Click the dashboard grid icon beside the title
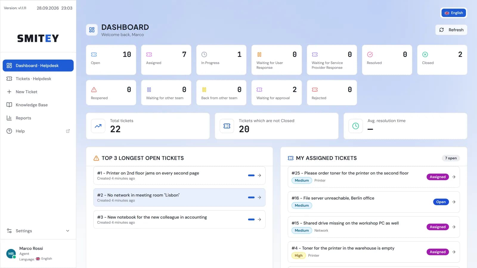This screenshot has width=477, height=268. (92, 30)
